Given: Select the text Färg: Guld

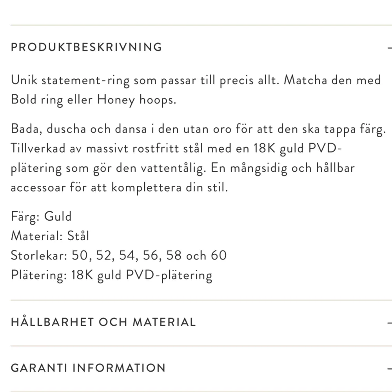Looking at the screenshot, I should click(x=41, y=216).
